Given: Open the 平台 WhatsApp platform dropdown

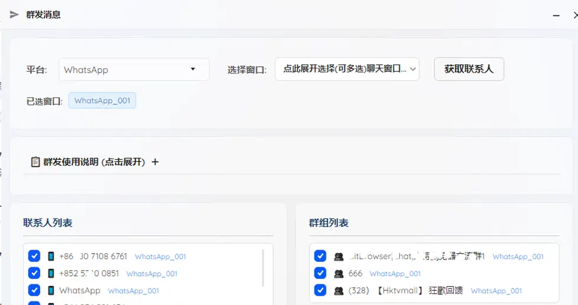Looking at the screenshot, I should (134, 70).
